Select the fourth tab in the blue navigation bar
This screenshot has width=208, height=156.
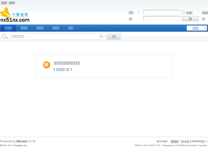point(56,28)
